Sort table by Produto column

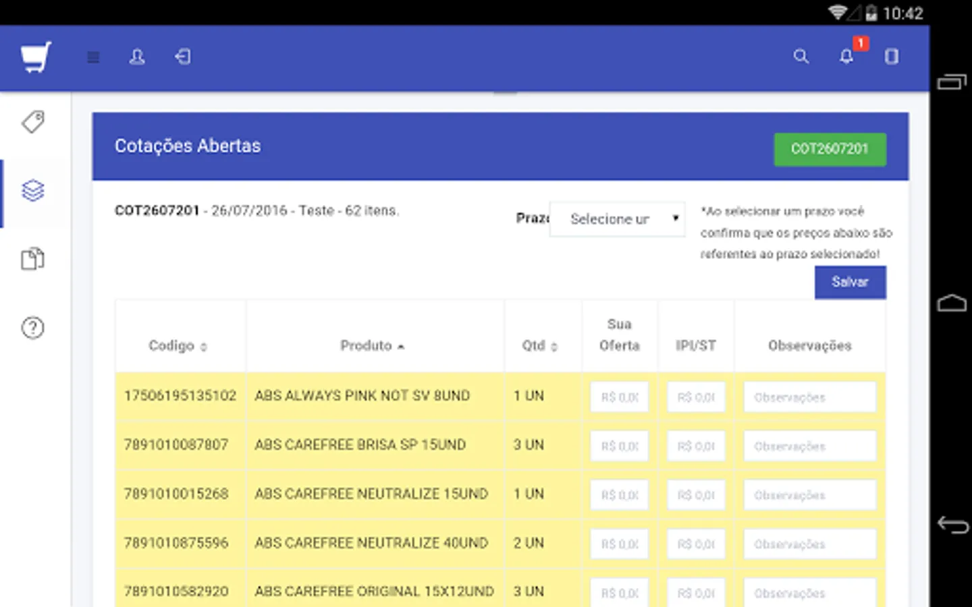point(373,346)
